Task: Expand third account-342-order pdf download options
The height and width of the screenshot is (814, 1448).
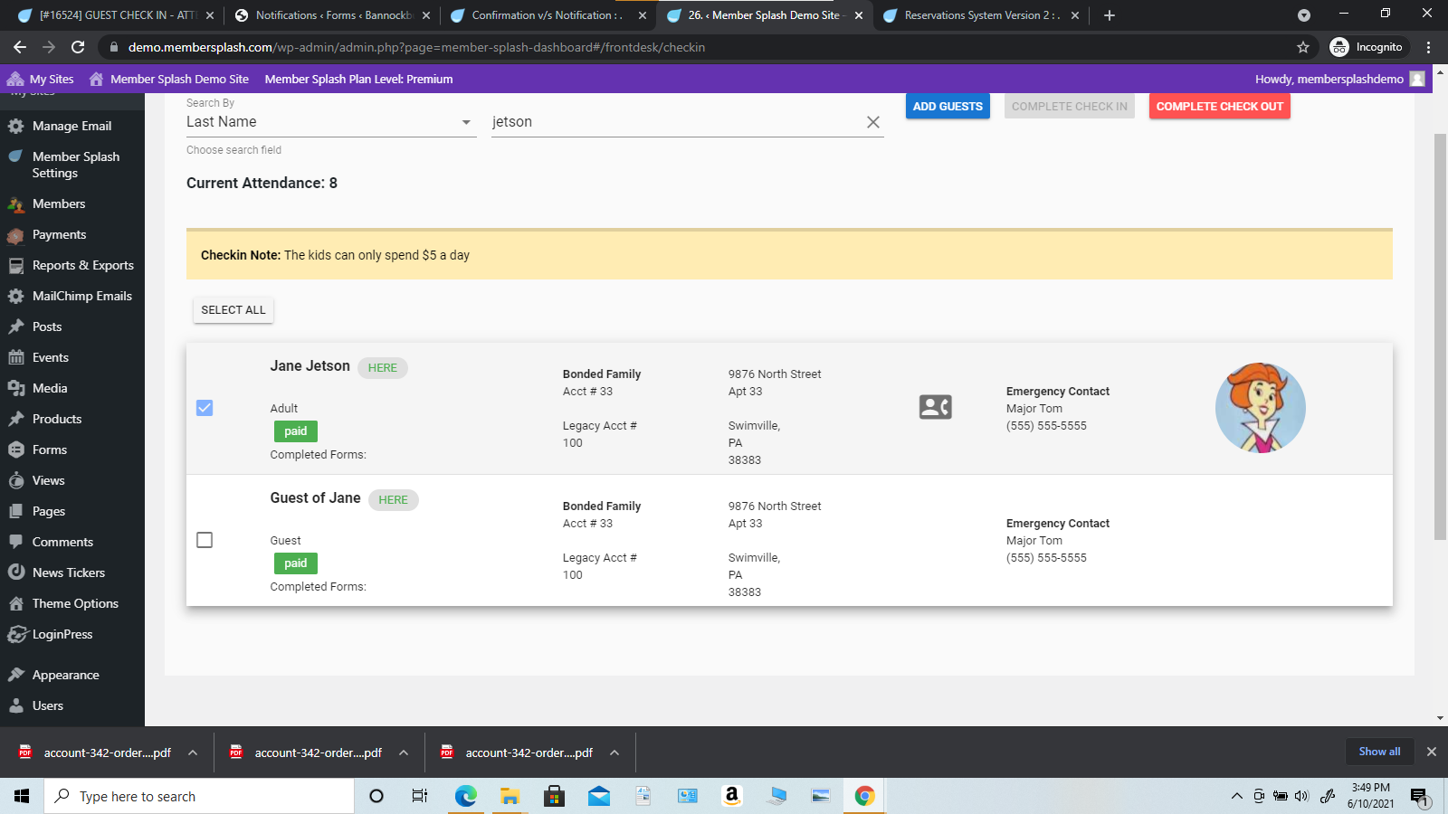Action: tap(614, 752)
